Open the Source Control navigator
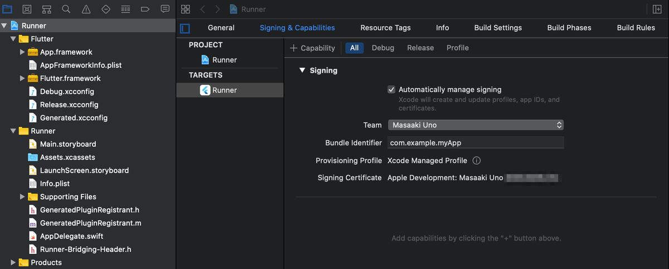 [x=27, y=9]
